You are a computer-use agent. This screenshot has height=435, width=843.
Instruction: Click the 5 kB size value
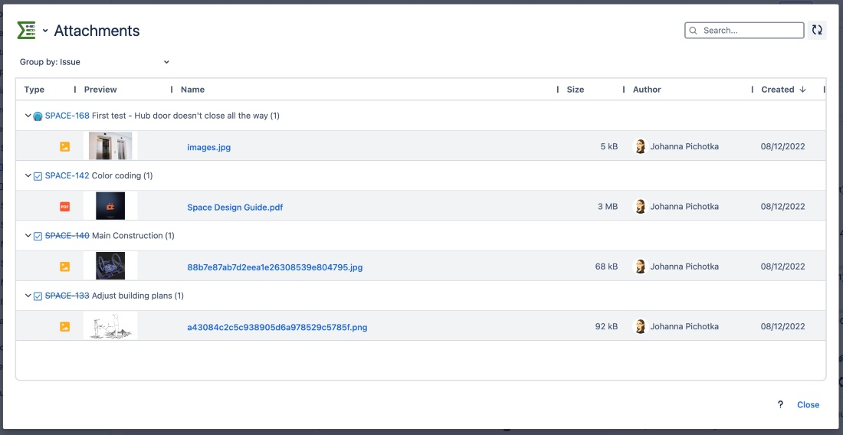[609, 146]
